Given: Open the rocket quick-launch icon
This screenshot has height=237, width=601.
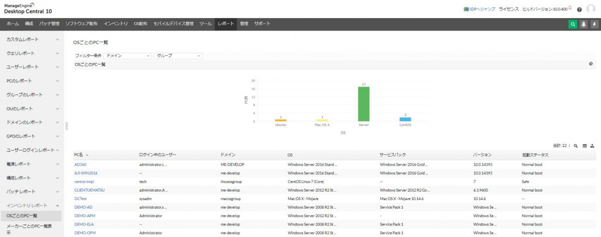Looking at the screenshot, I should [583, 24].
